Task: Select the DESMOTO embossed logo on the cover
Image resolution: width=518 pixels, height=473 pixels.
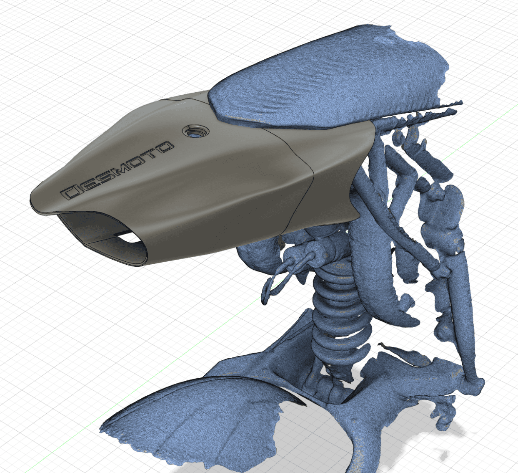Action: coord(117,170)
